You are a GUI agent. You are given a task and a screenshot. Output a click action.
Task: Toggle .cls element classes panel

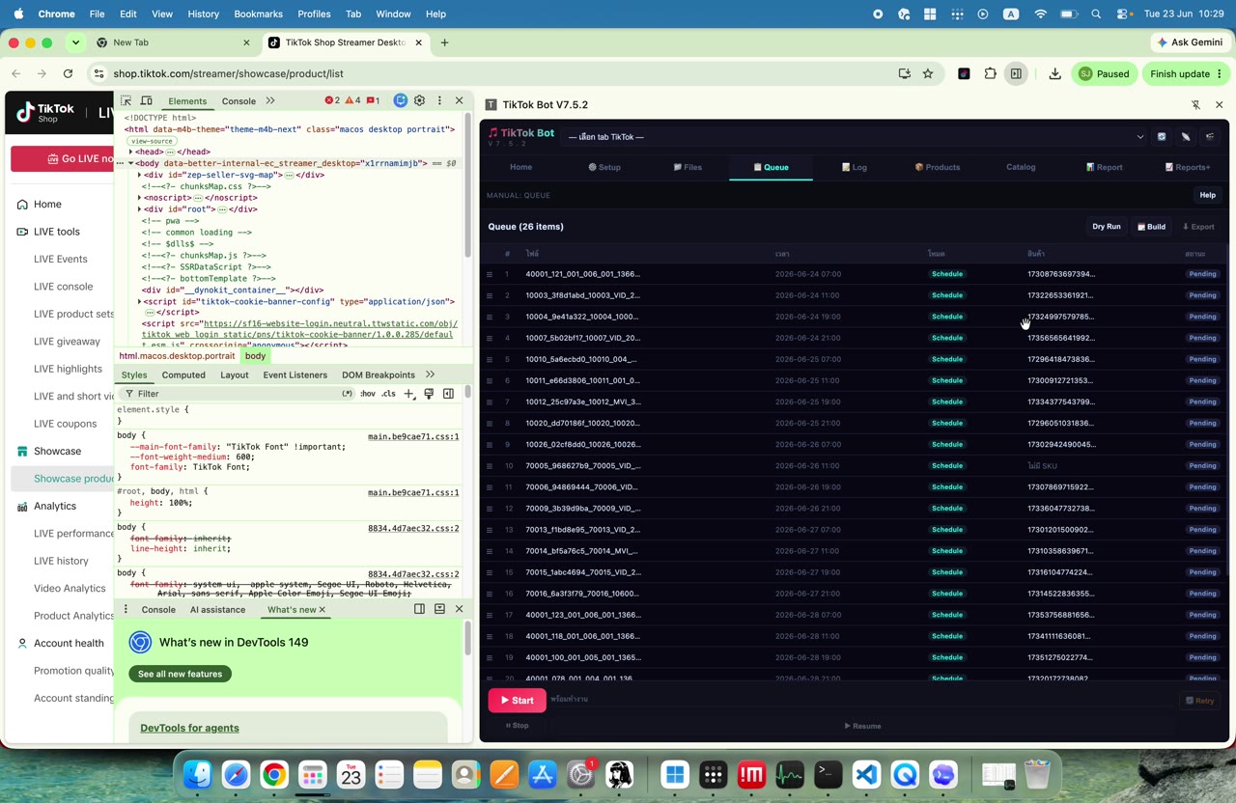point(388,394)
